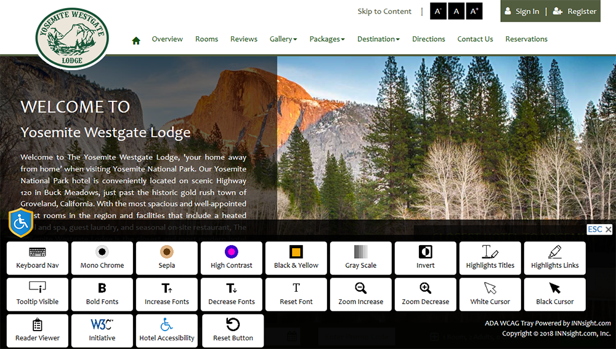
Task: Enable Highlights Links option
Action: [555, 258]
